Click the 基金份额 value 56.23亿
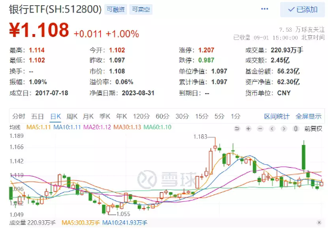The image size is (328, 228). pyautogui.click(x=289, y=71)
